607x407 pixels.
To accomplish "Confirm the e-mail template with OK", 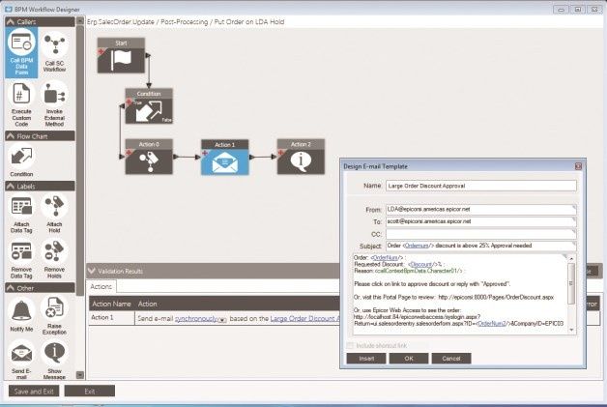I will click(x=409, y=359).
